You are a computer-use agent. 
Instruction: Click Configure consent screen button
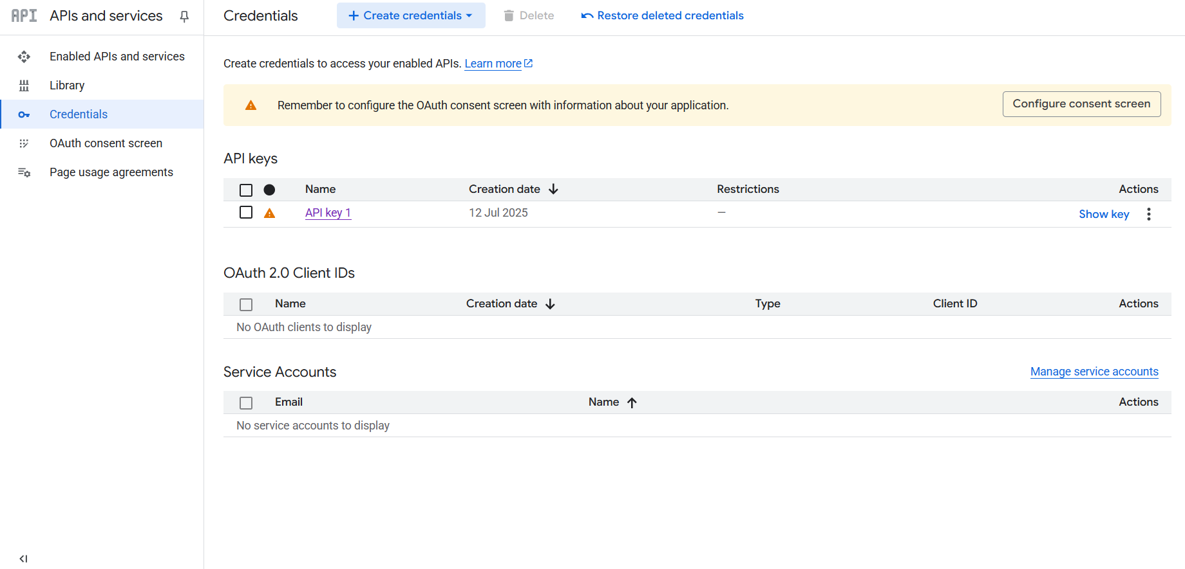coord(1082,104)
